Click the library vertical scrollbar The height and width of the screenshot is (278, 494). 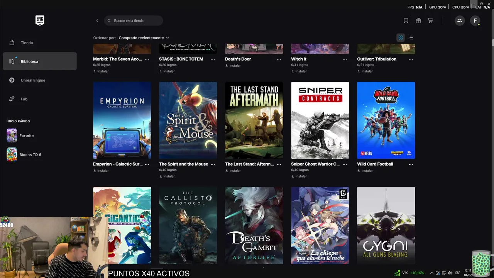pyautogui.click(x=492, y=42)
